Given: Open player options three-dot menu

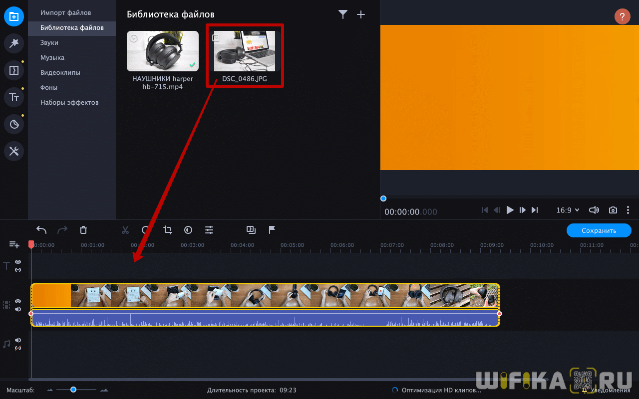Looking at the screenshot, I should point(628,210).
